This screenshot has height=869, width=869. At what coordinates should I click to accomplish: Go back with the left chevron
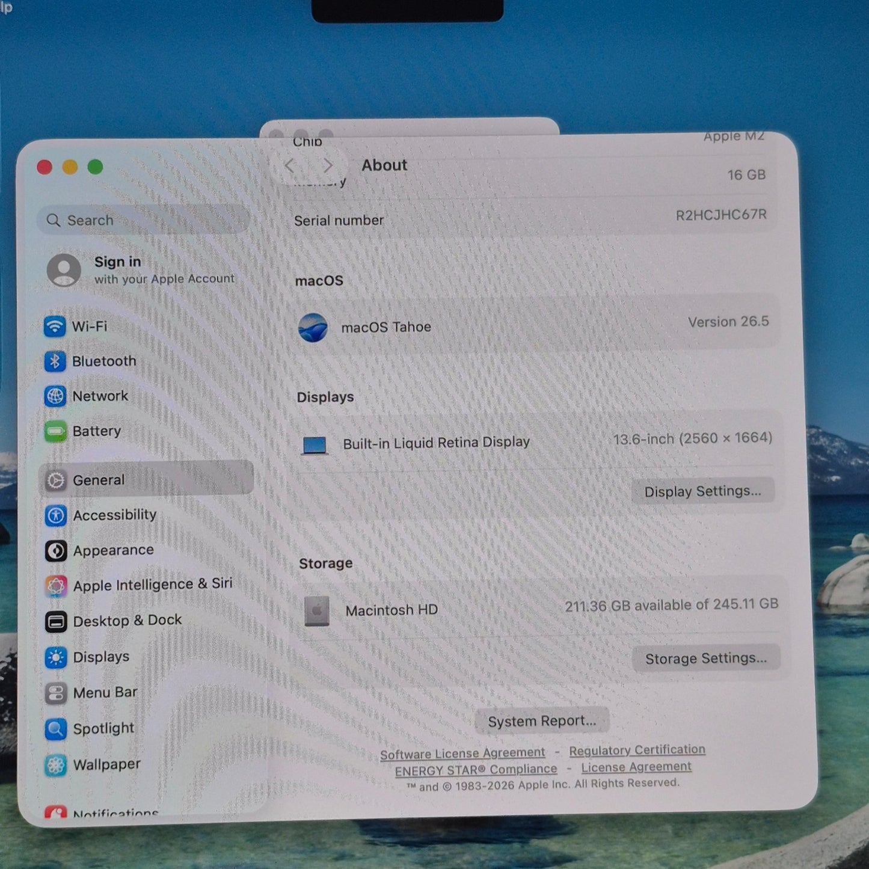(289, 165)
